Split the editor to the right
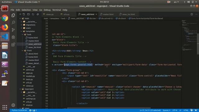Viewport: 199px width, 112px height. [192, 14]
